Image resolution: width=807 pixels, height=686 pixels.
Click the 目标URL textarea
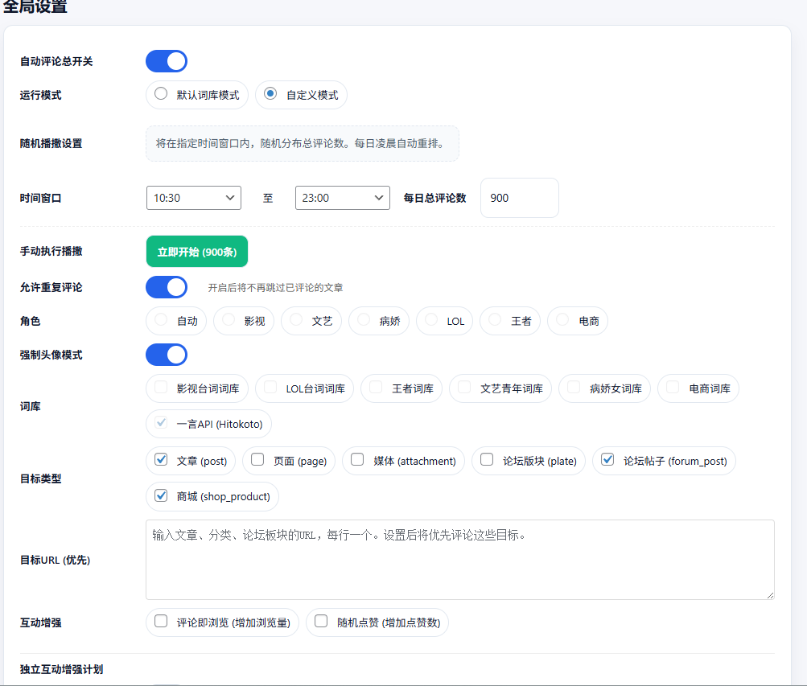459,559
